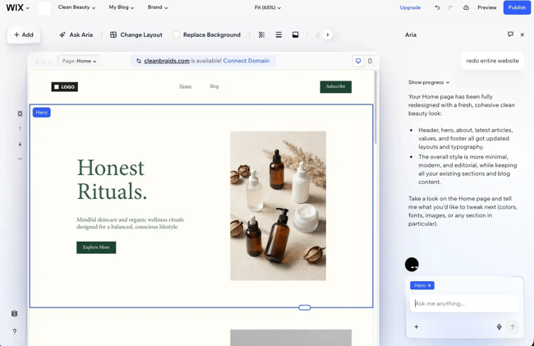Open the help question mark icon
This screenshot has width=534, height=346.
(x=14, y=332)
